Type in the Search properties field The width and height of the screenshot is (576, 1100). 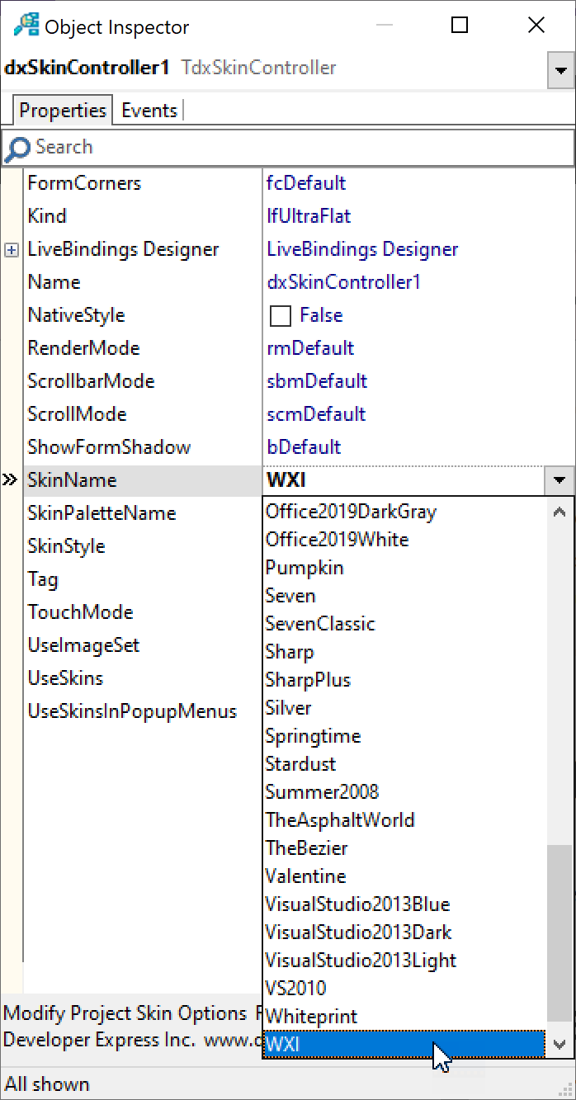click(297, 148)
